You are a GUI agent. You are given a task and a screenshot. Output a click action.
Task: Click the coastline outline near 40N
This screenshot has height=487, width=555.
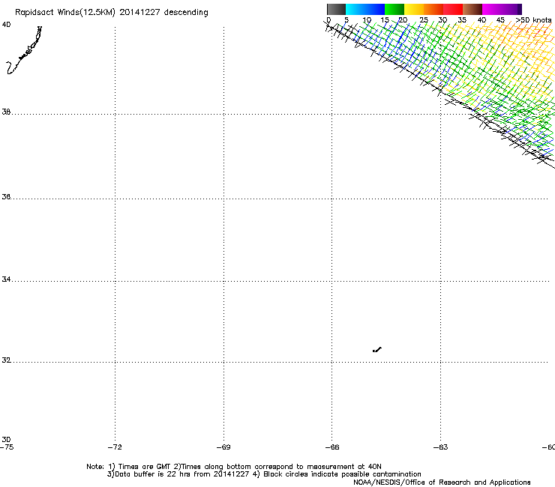(24, 50)
